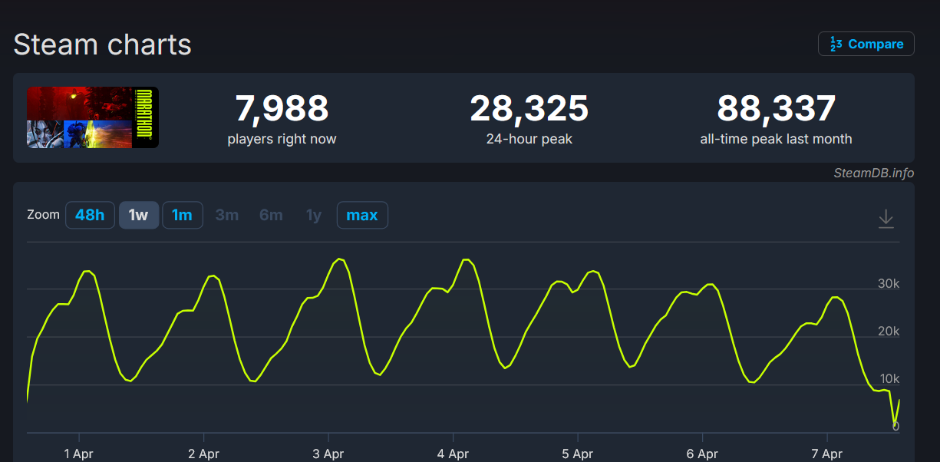Click the 7,988 players right now value
Image resolution: width=940 pixels, height=462 pixels.
click(x=282, y=108)
